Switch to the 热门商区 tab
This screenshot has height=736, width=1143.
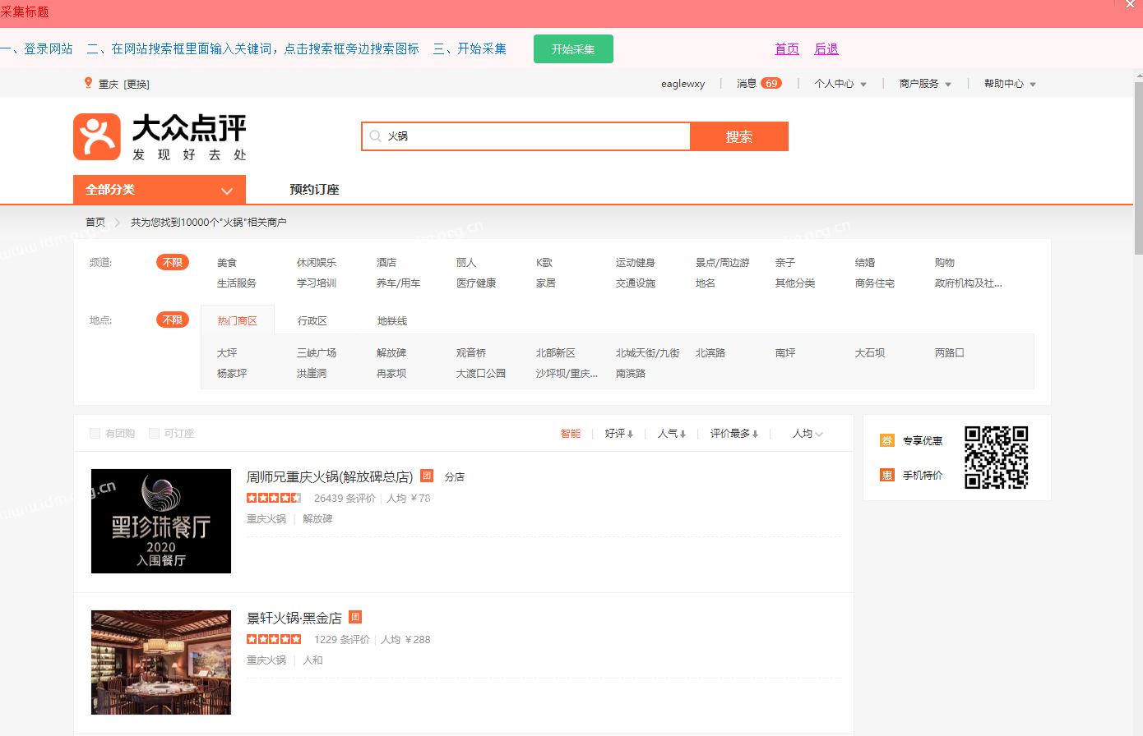coord(238,320)
